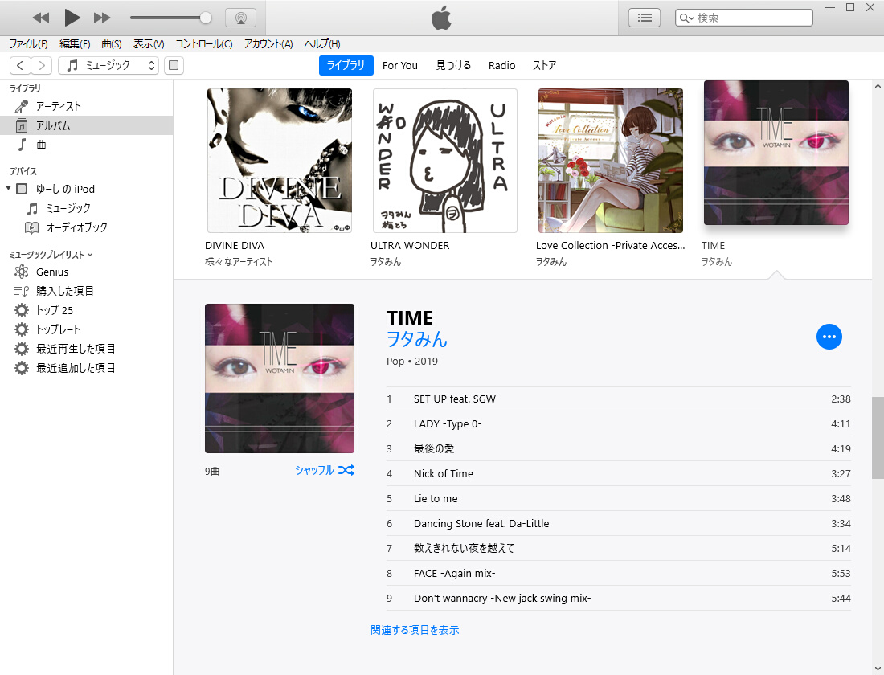Screen dimensions: 884x675
Task: Open the ミュージック media type dropdown
Action: tap(108, 65)
